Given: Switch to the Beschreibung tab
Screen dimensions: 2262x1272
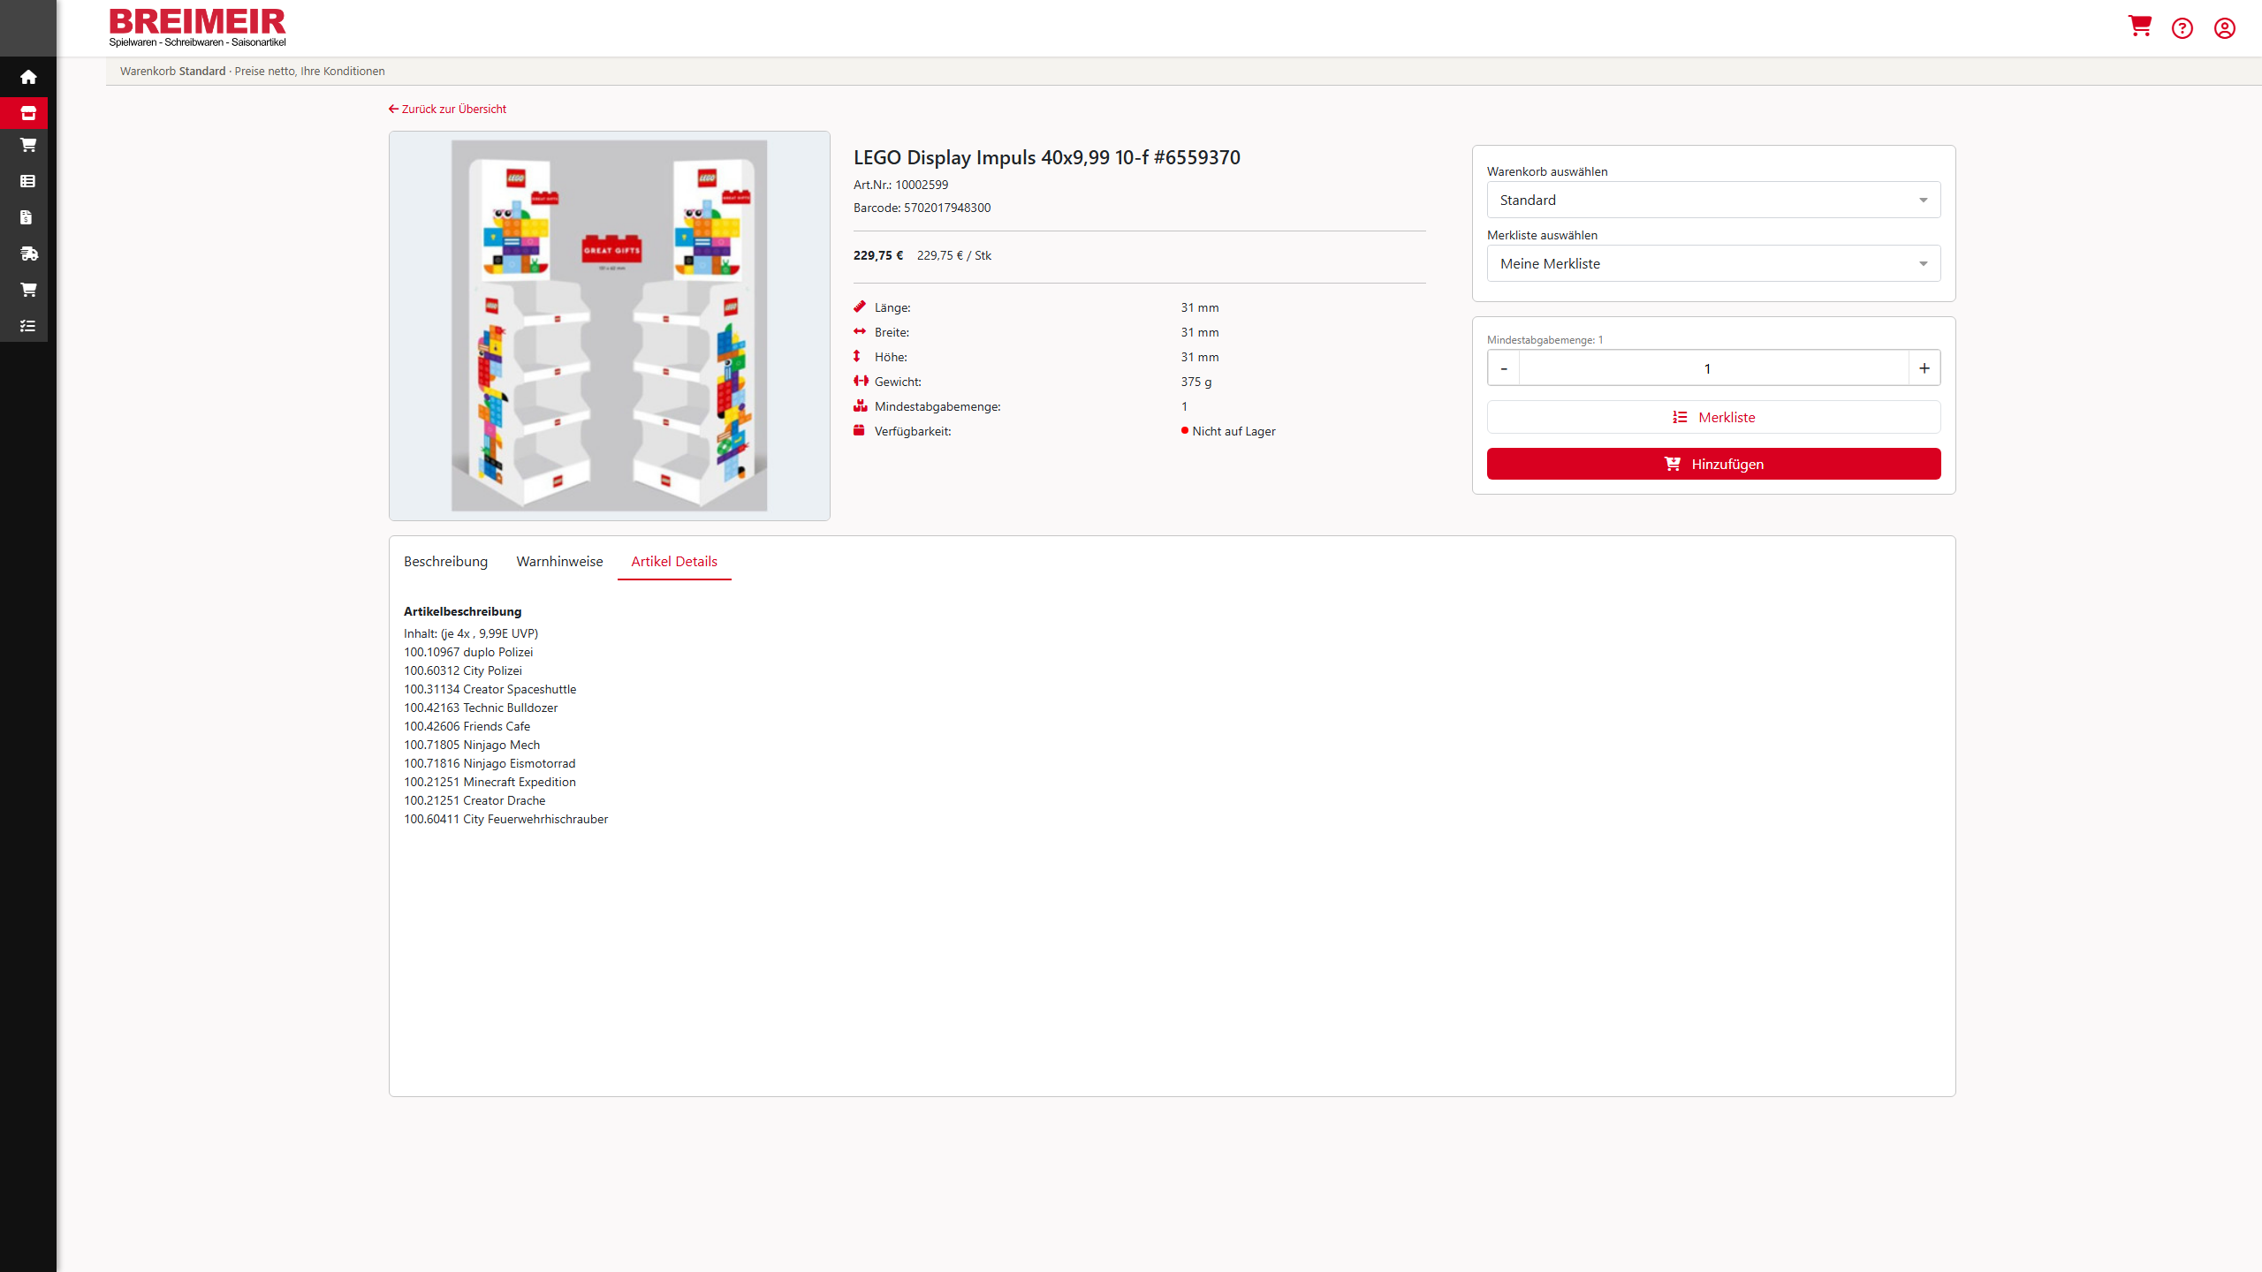Looking at the screenshot, I should (x=445, y=562).
